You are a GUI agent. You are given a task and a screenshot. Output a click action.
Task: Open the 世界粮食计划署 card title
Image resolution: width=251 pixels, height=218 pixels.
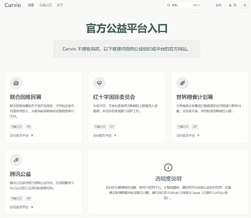point(195,97)
